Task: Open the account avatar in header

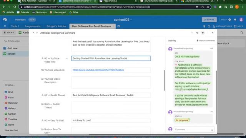Action: pyautogui.click(x=241, y=20)
